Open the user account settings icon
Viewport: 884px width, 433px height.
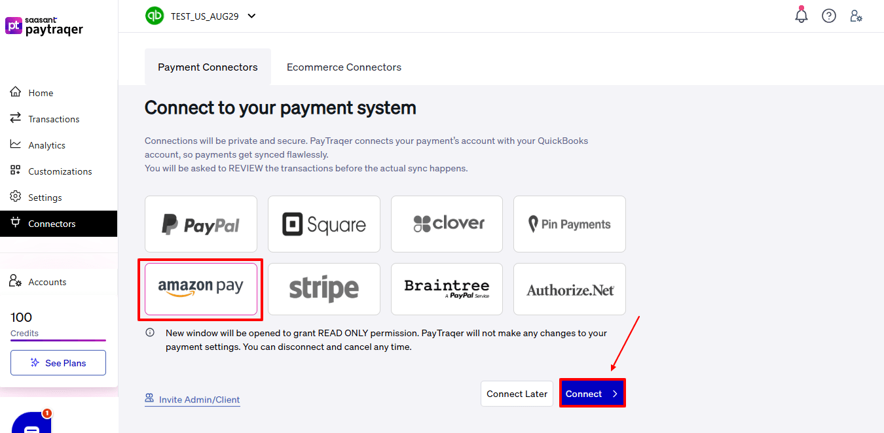856,15
